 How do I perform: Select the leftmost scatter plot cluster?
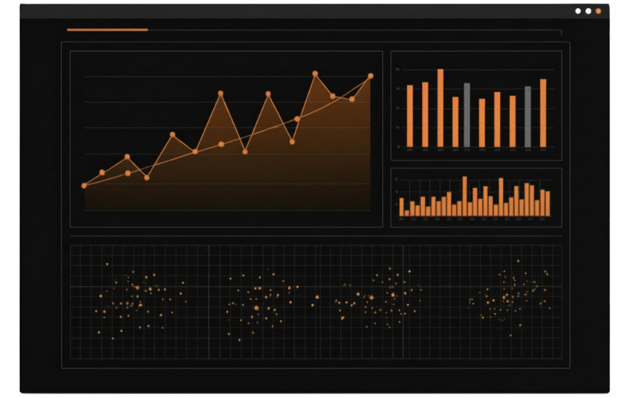[136, 302]
